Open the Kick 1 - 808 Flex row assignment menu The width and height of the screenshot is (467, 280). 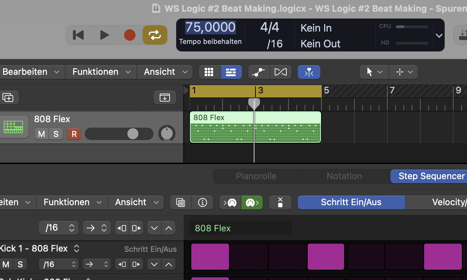coord(39,248)
